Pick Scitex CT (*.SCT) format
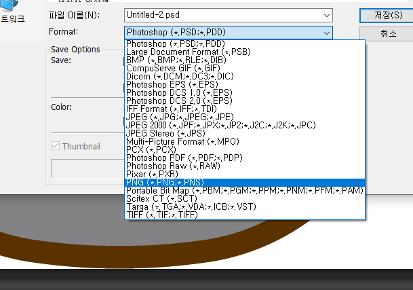 (x=245, y=199)
